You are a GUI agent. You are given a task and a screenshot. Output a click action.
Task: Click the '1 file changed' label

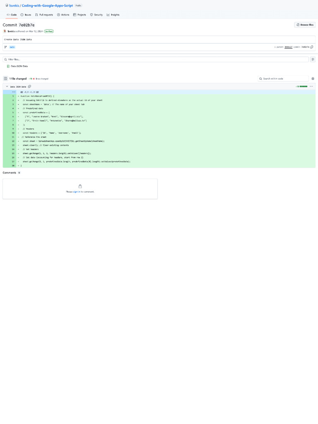(18, 79)
